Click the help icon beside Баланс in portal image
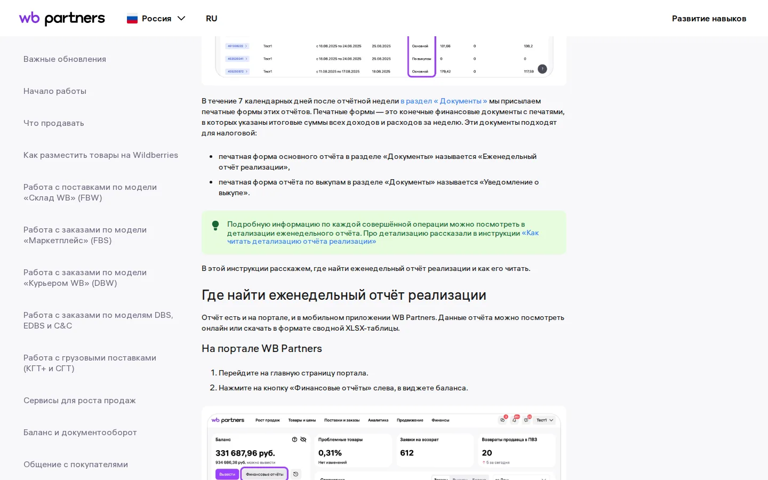Image resolution: width=768 pixels, height=480 pixels. pyautogui.click(x=294, y=439)
